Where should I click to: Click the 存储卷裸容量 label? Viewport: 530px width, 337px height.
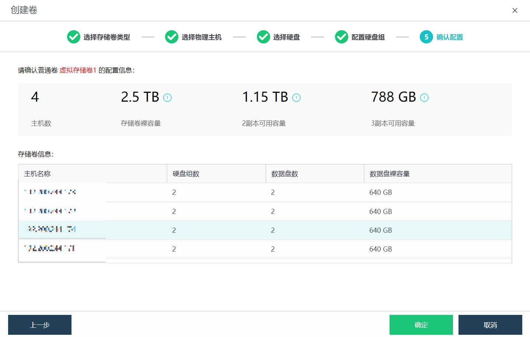(141, 123)
